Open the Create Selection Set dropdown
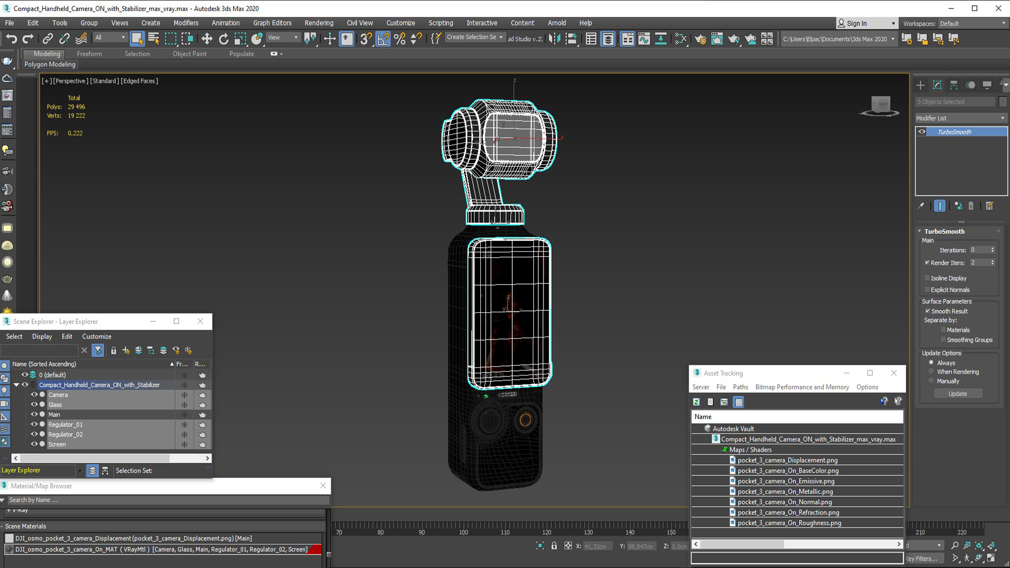 (475, 37)
